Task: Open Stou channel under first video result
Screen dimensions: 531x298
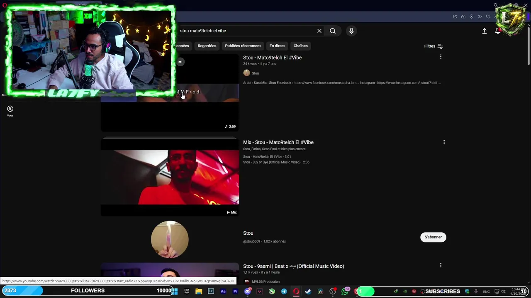Action: pyautogui.click(x=256, y=73)
